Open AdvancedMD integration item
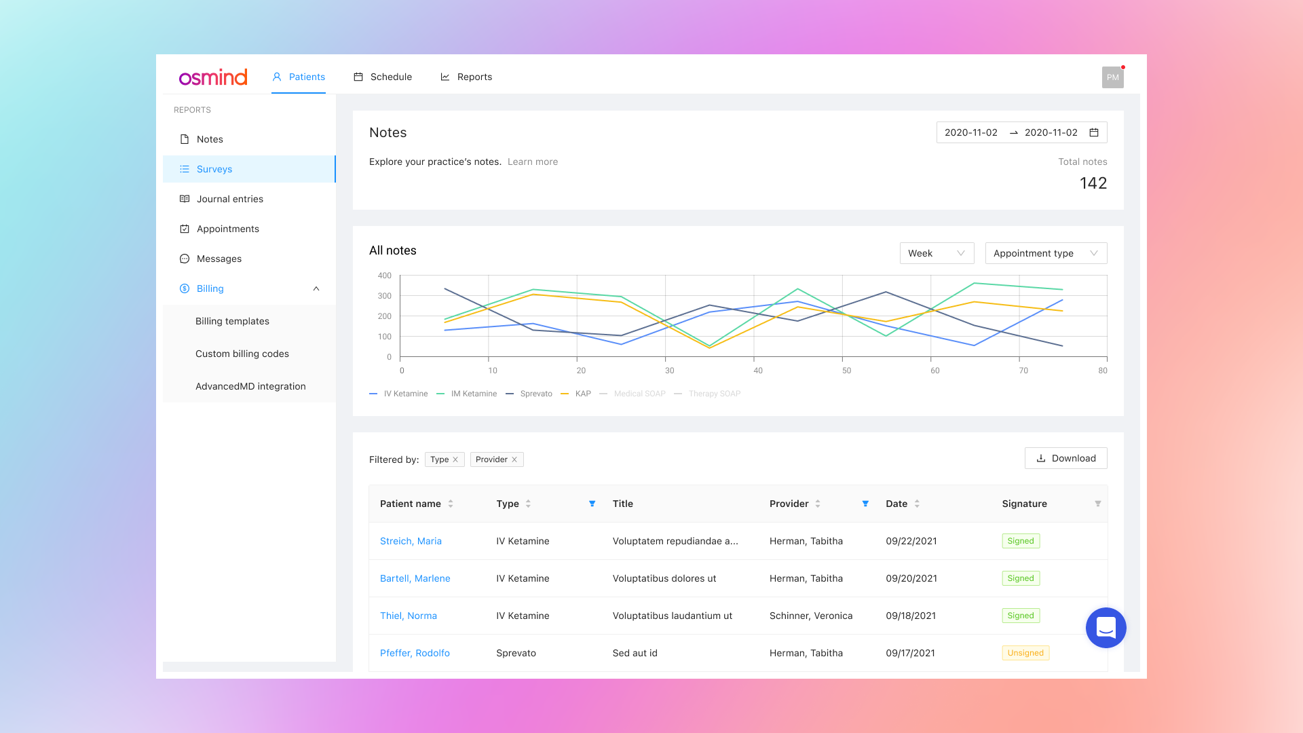The image size is (1303, 733). [x=249, y=386]
